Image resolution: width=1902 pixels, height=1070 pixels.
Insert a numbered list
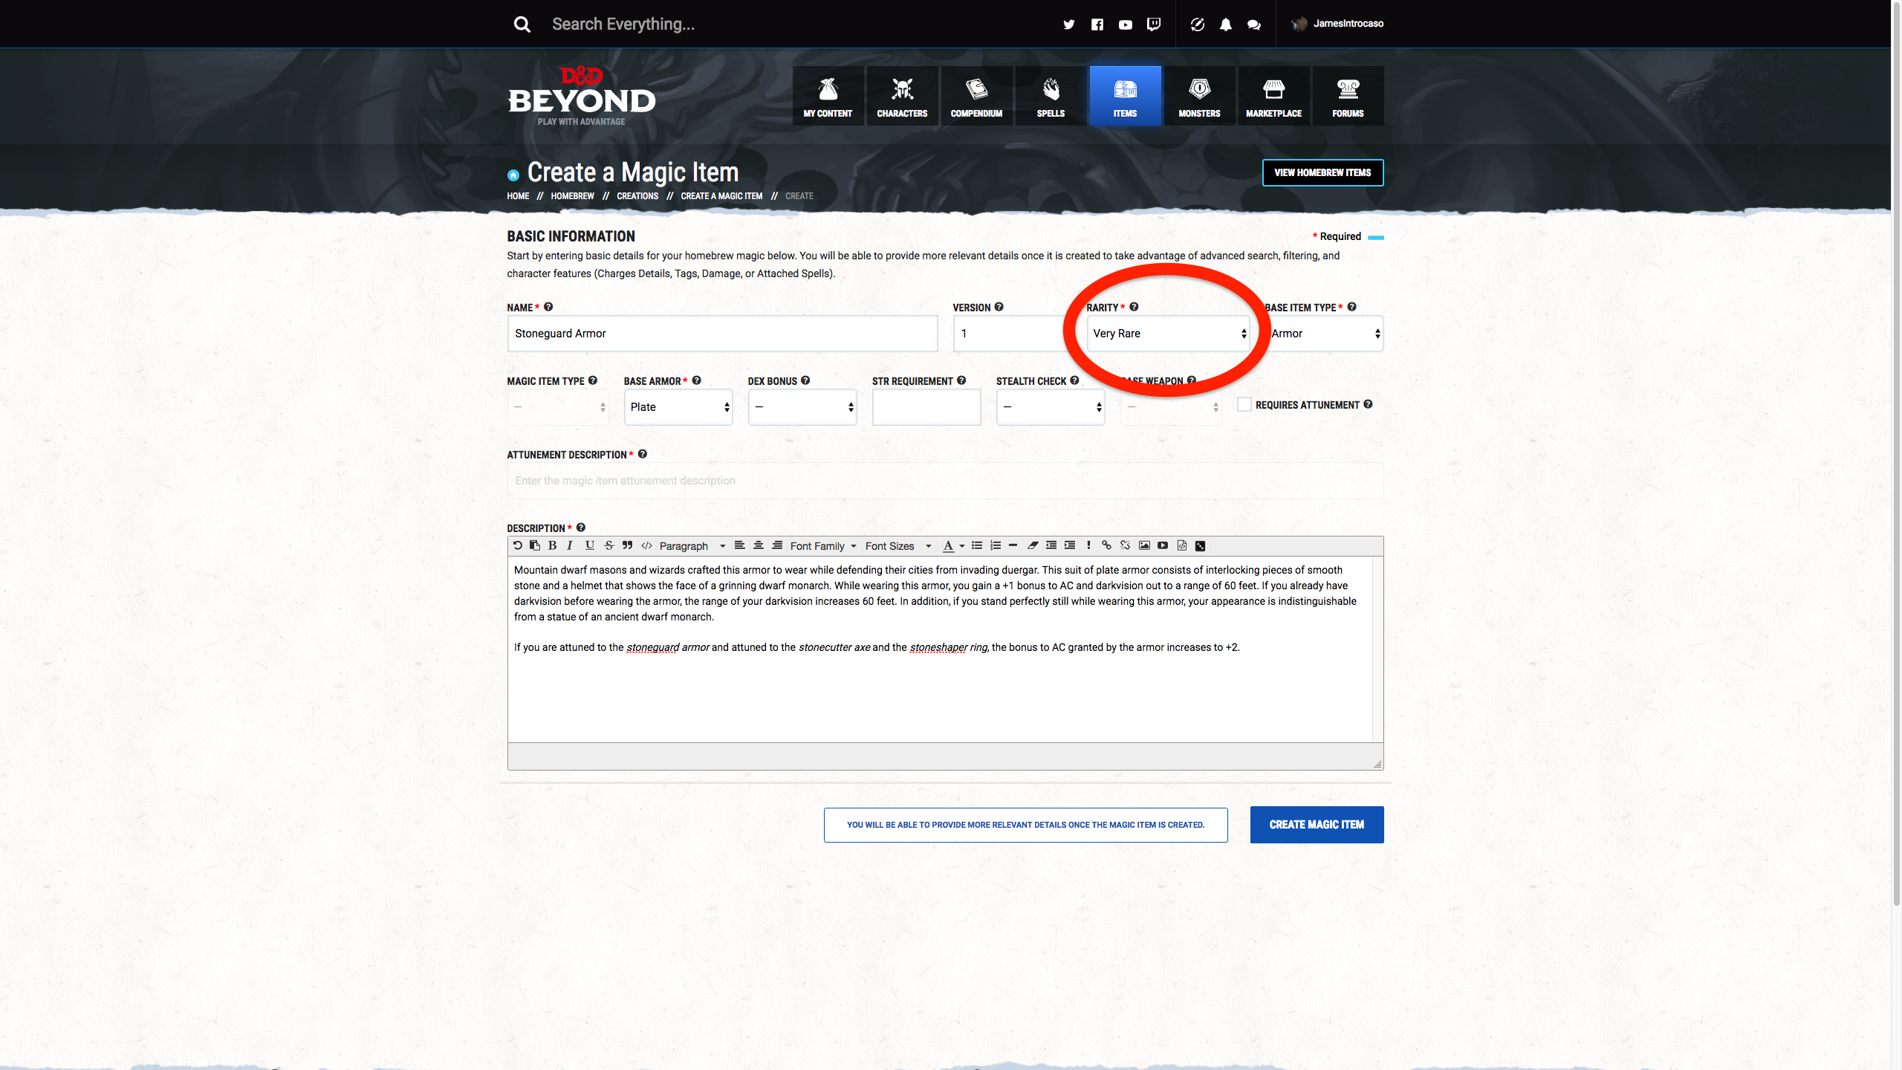996,545
